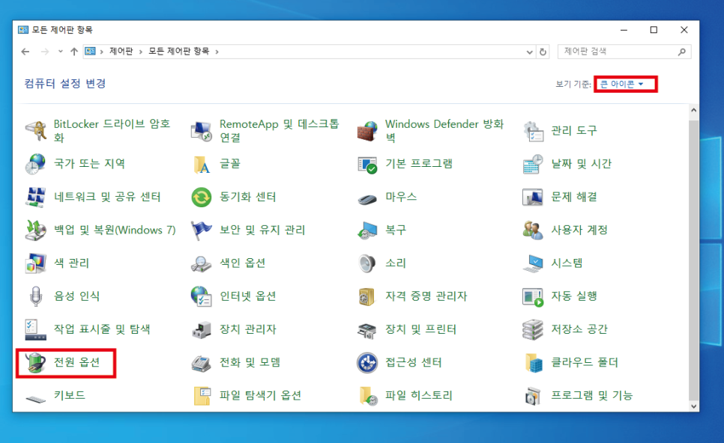Open the 복구 icon
Screen dimensions: 724x443
click(x=367, y=230)
